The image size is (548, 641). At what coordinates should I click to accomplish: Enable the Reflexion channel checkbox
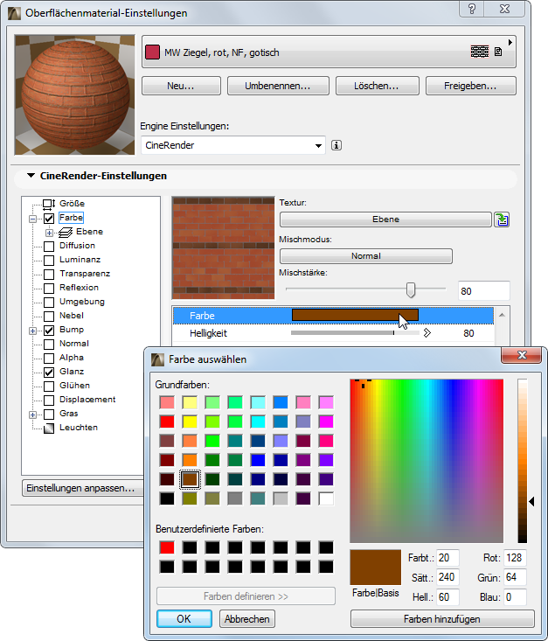point(49,289)
